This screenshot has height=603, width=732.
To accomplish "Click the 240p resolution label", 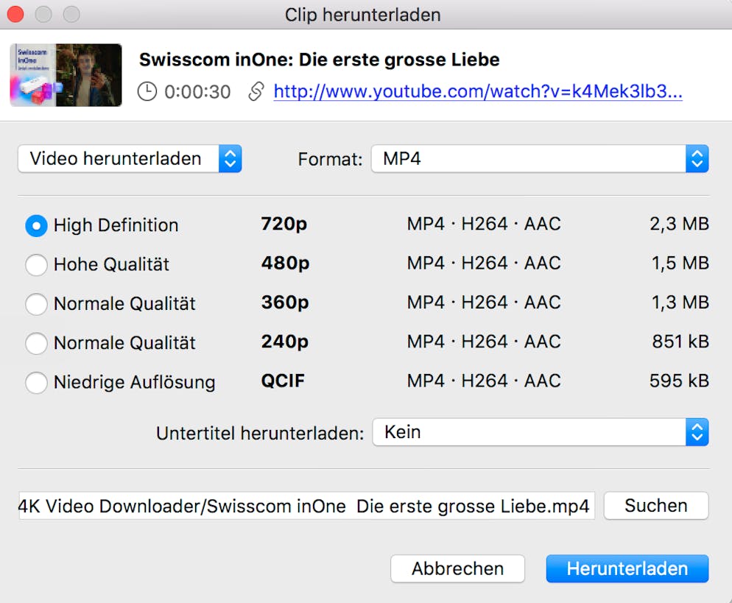I will tap(285, 342).
